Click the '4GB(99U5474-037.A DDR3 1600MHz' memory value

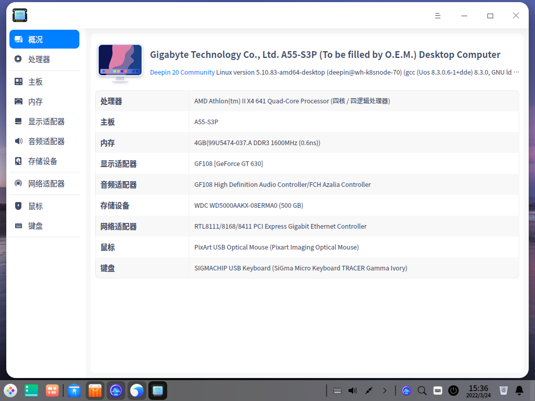(257, 143)
